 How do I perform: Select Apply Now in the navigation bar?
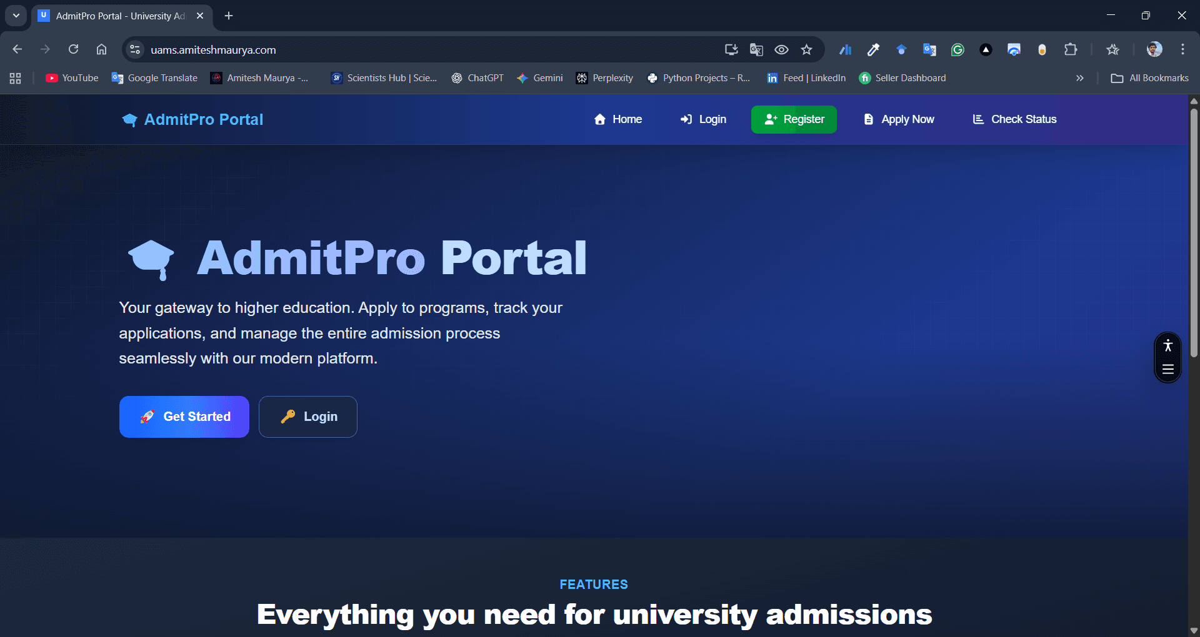point(898,119)
